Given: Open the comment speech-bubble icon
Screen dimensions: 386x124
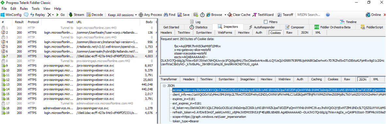Looking at the screenshot, I should [26, 15].
